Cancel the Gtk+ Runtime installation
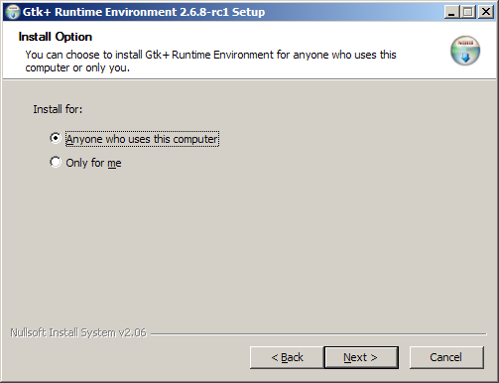Image resolution: width=499 pixels, height=383 pixels. tap(446, 357)
